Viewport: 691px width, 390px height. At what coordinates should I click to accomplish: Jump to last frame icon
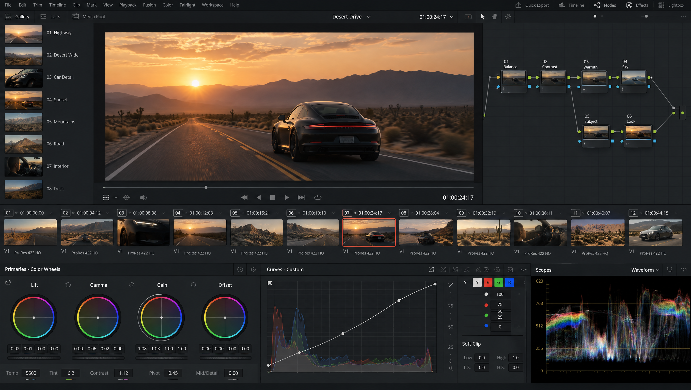[x=301, y=198]
